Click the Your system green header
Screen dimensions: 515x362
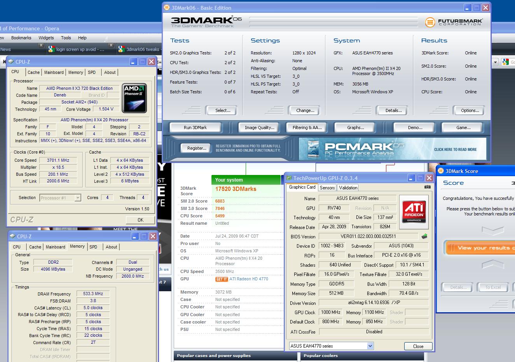point(246,180)
